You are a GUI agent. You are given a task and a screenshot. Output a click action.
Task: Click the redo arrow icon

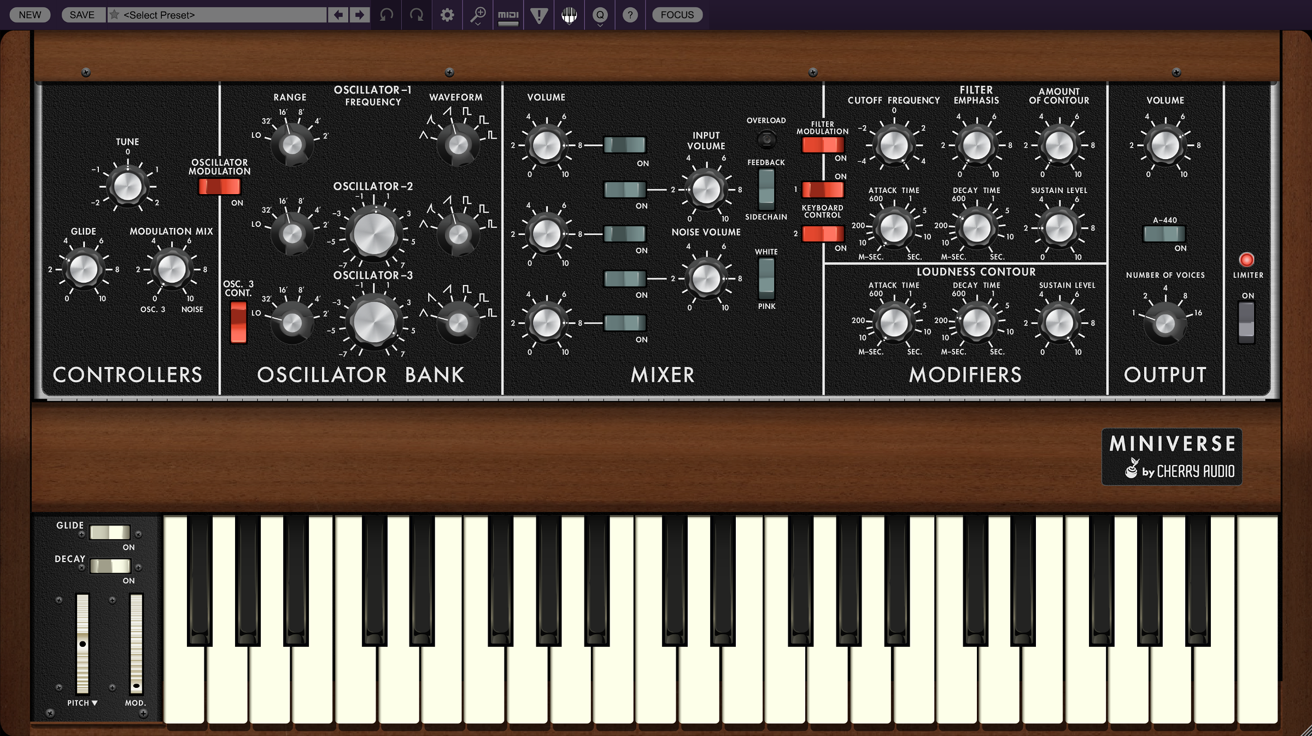coord(417,15)
